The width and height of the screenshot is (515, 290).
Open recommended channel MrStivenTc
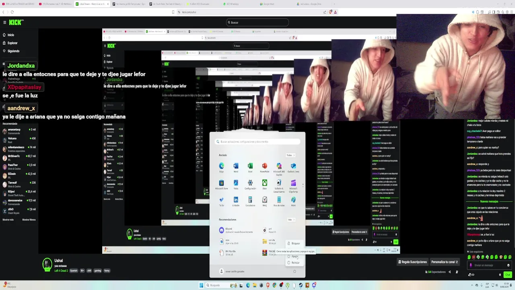19,157
